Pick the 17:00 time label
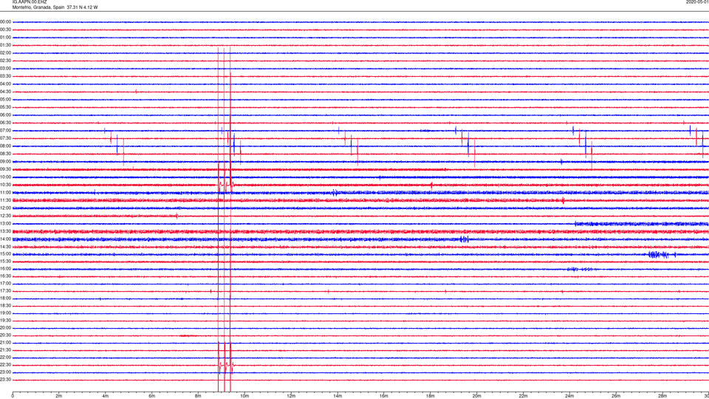 click(5, 284)
